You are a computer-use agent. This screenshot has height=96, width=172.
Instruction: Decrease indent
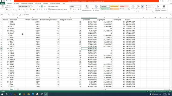coord(44,9)
